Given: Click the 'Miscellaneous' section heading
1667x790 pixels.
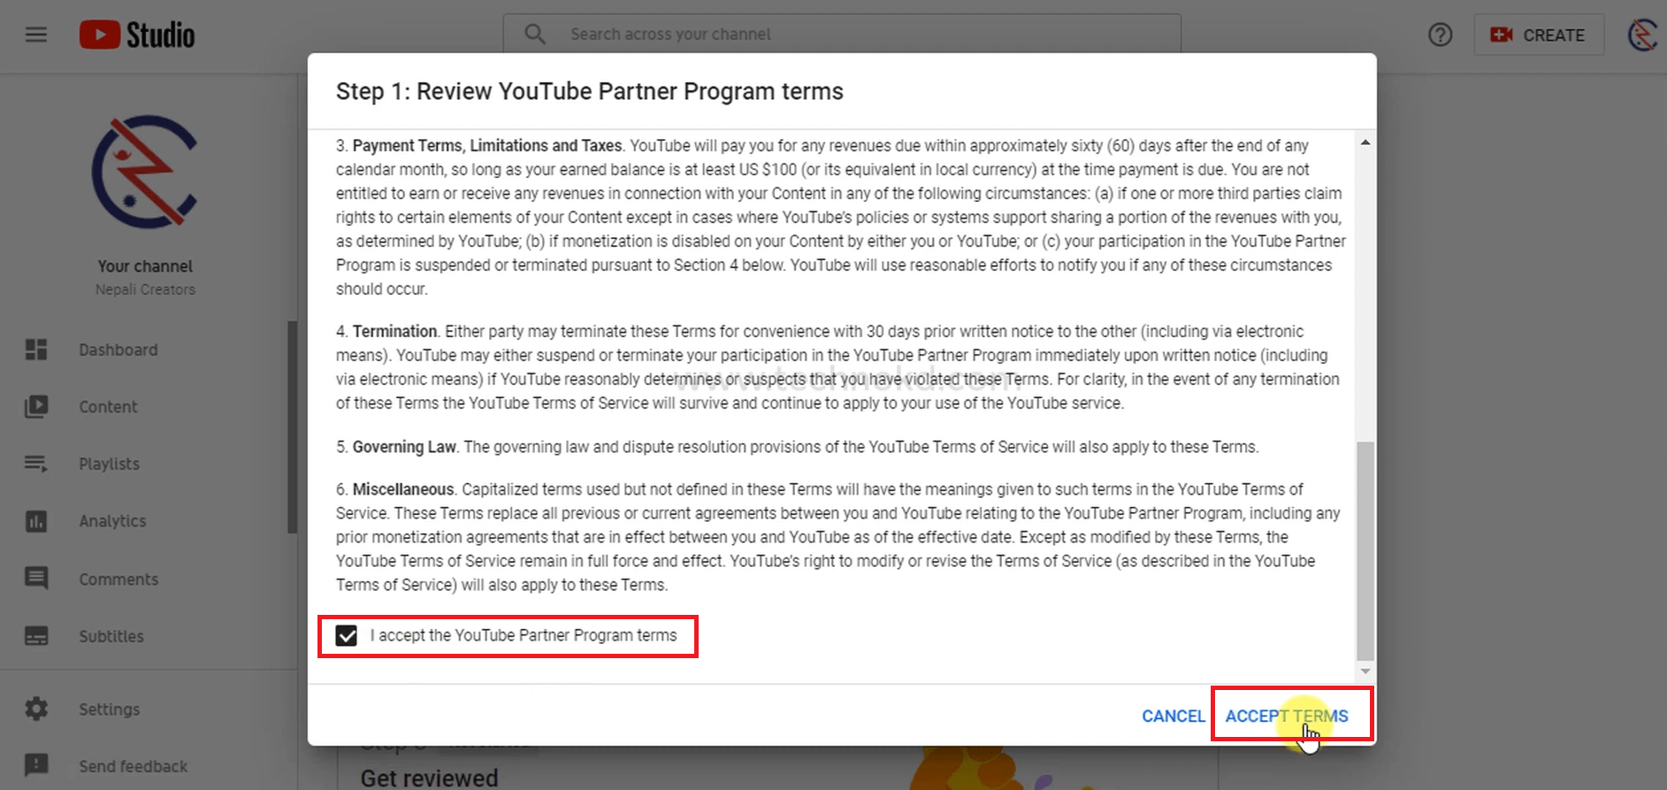Looking at the screenshot, I should point(402,489).
